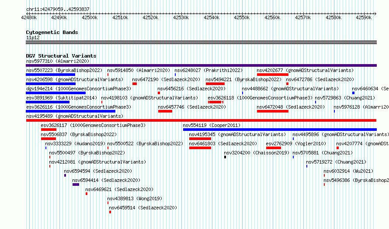Click the red bar under nsv6457746
This screenshot has height=229, width=389.
coord(165,111)
